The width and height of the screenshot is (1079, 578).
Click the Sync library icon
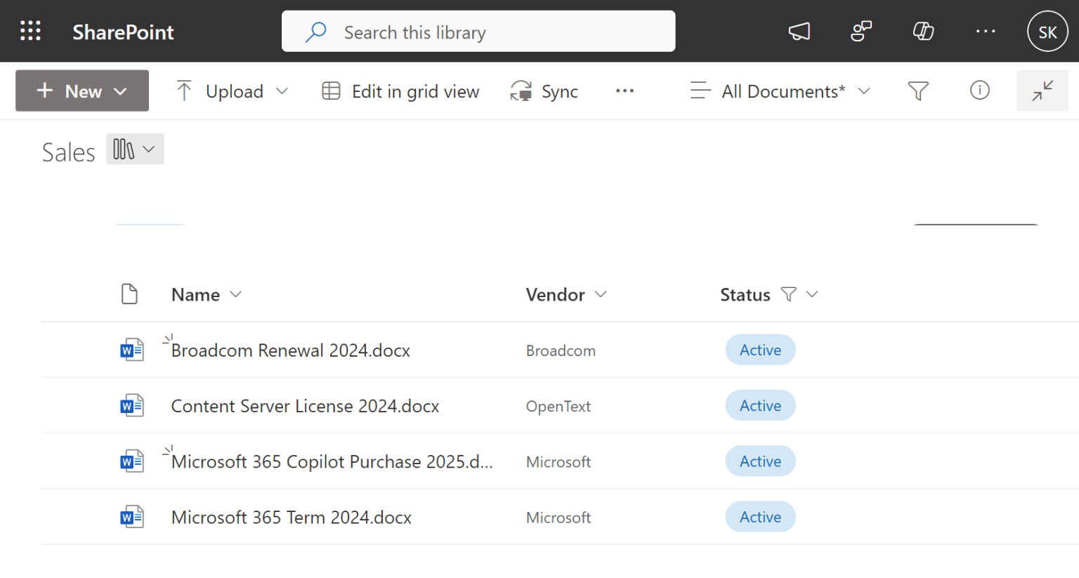(521, 91)
